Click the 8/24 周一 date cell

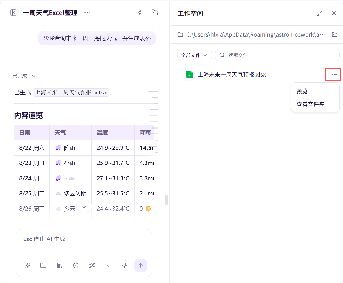click(32, 178)
